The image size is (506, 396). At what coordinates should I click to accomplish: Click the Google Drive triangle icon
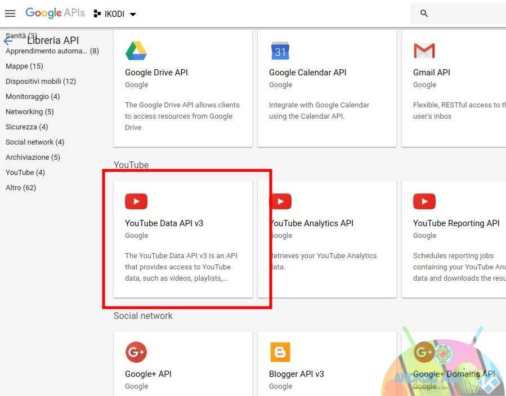coord(136,51)
